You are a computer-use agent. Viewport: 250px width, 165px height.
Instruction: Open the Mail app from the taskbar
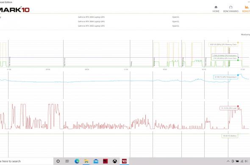click(96, 161)
